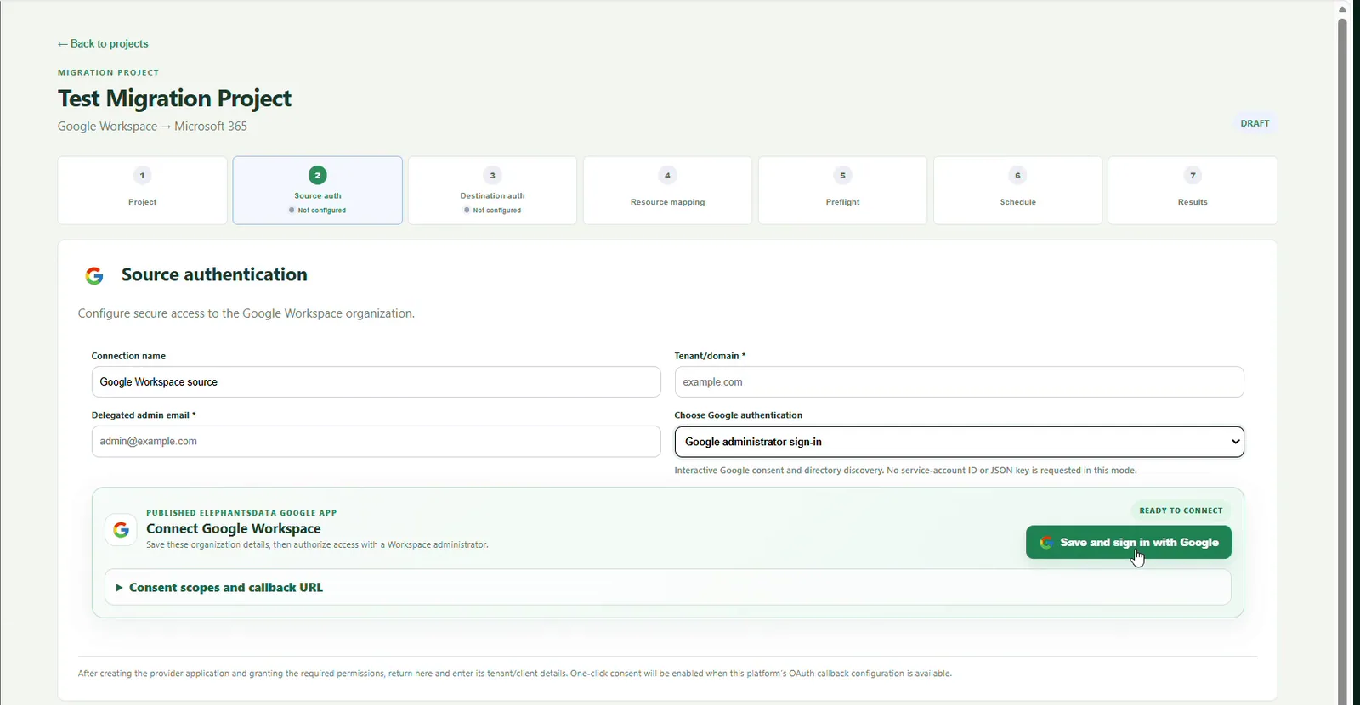
Task: Click the READY TO CONNECT badge
Action: [x=1181, y=510]
